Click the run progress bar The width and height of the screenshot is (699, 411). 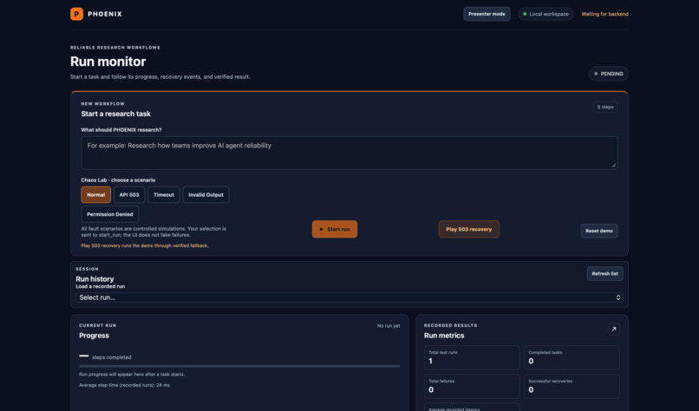point(239,366)
